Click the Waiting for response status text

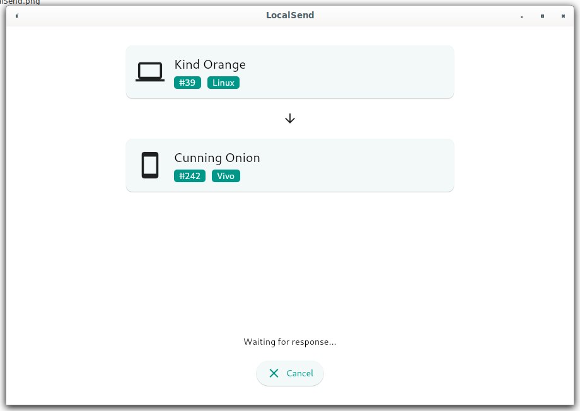click(289, 342)
